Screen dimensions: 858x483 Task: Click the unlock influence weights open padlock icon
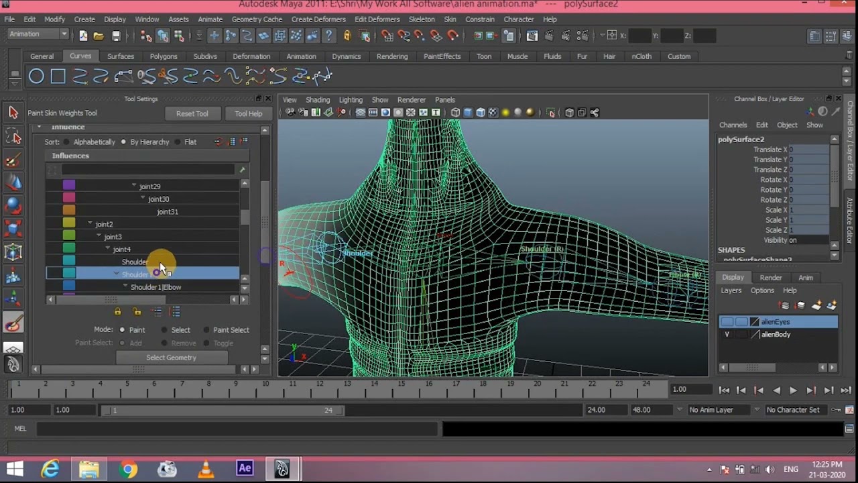click(x=137, y=312)
